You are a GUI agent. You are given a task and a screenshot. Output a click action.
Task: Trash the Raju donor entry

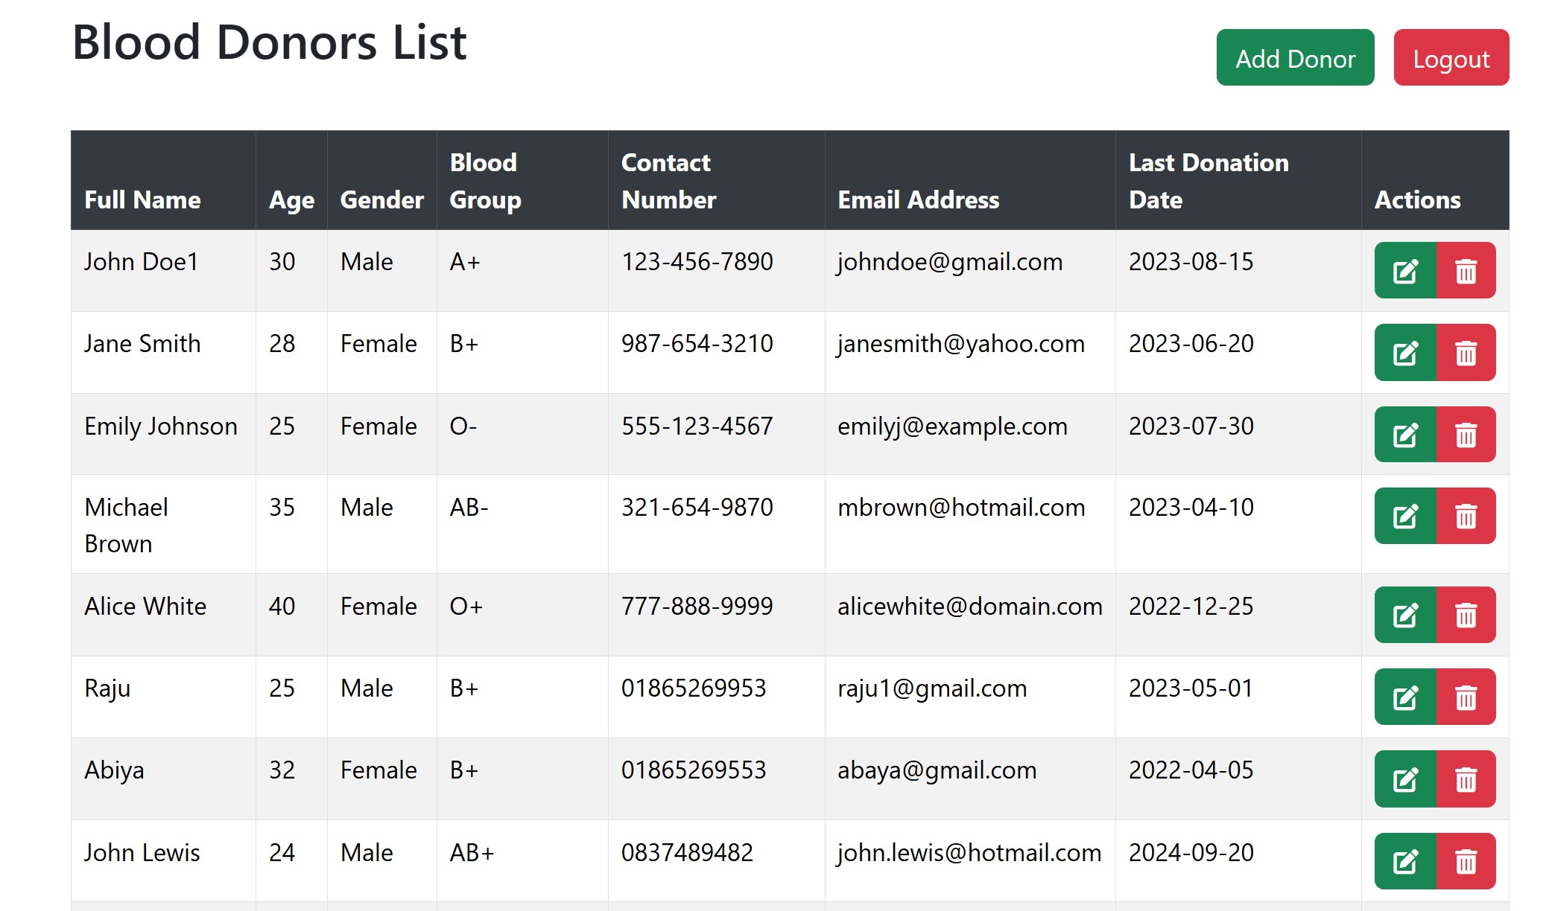pyautogui.click(x=1466, y=697)
